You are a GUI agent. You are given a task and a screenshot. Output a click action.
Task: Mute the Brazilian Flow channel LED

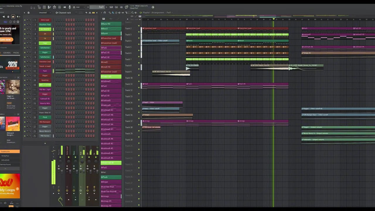point(25,25)
